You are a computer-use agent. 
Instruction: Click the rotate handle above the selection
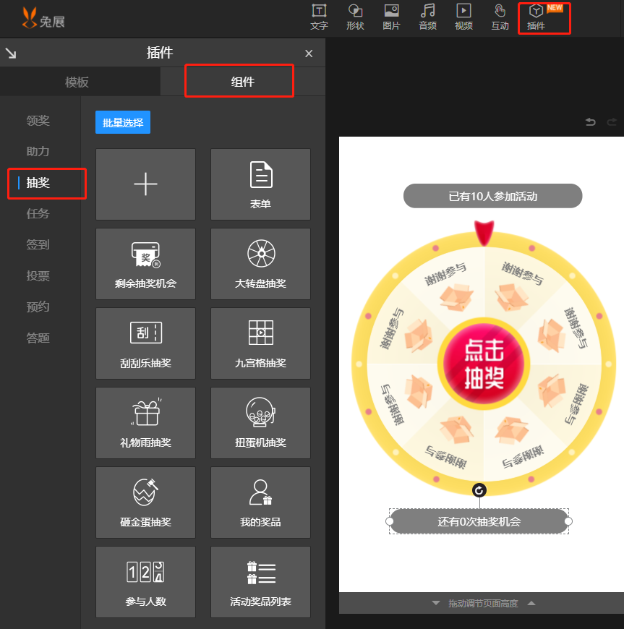pyautogui.click(x=479, y=490)
